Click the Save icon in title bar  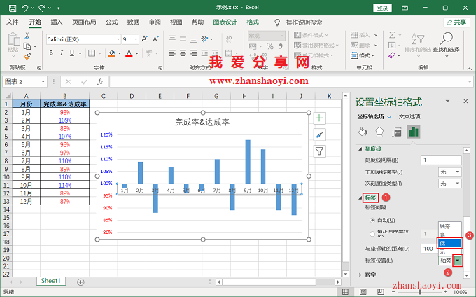(x=13, y=8)
